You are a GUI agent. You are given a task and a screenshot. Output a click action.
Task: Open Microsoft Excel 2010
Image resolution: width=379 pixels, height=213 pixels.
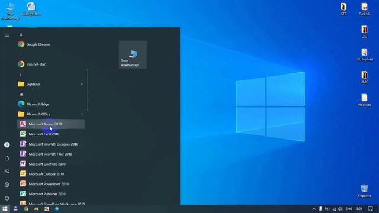click(x=51, y=134)
